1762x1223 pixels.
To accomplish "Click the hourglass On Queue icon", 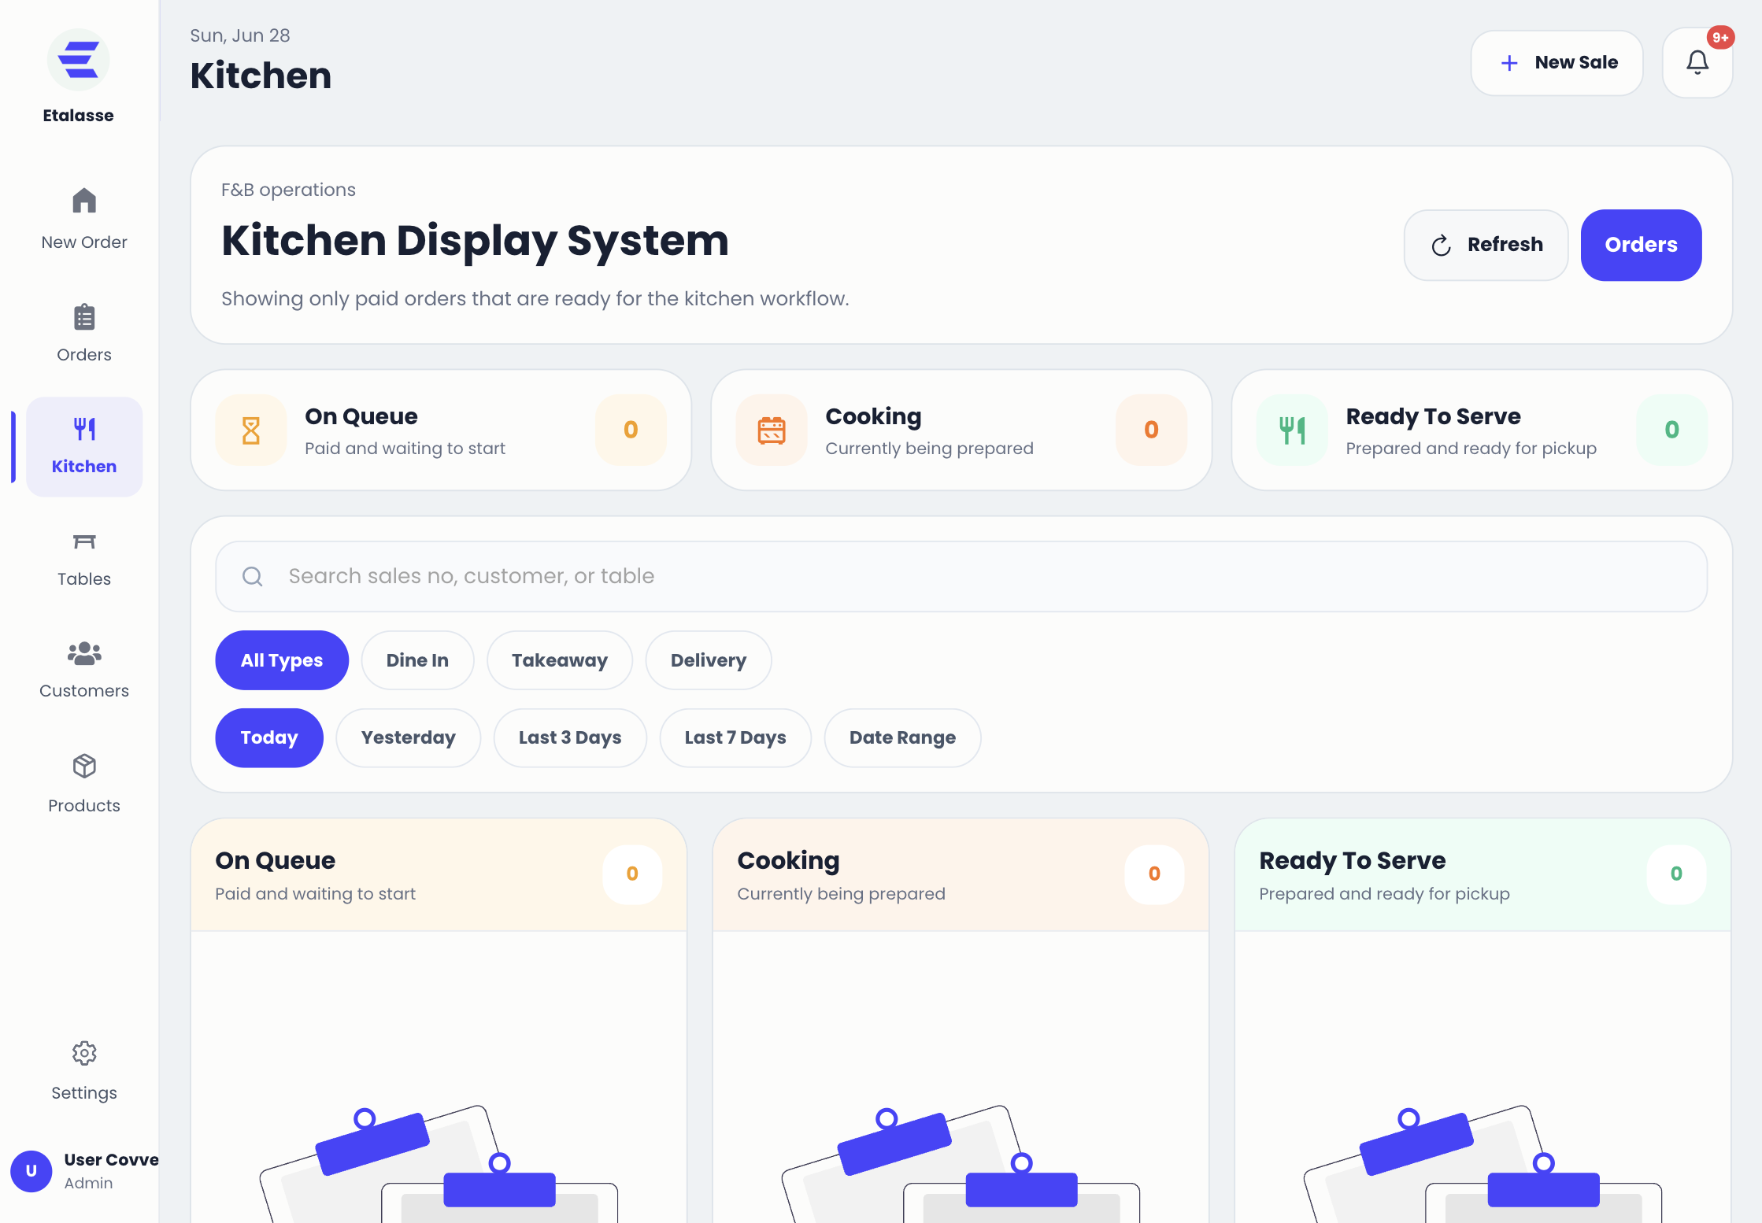I will tap(251, 430).
